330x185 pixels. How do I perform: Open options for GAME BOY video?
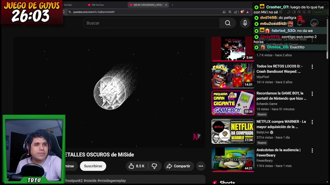pyautogui.click(x=312, y=94)
